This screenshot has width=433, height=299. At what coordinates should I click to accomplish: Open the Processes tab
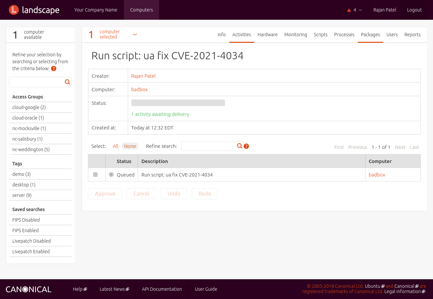[x=344, y=35]
